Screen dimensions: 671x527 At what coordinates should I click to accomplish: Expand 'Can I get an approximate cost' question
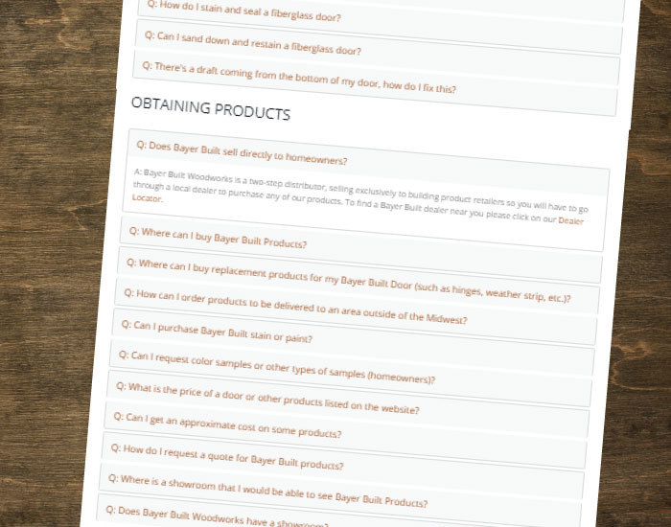tap(227, 424)
